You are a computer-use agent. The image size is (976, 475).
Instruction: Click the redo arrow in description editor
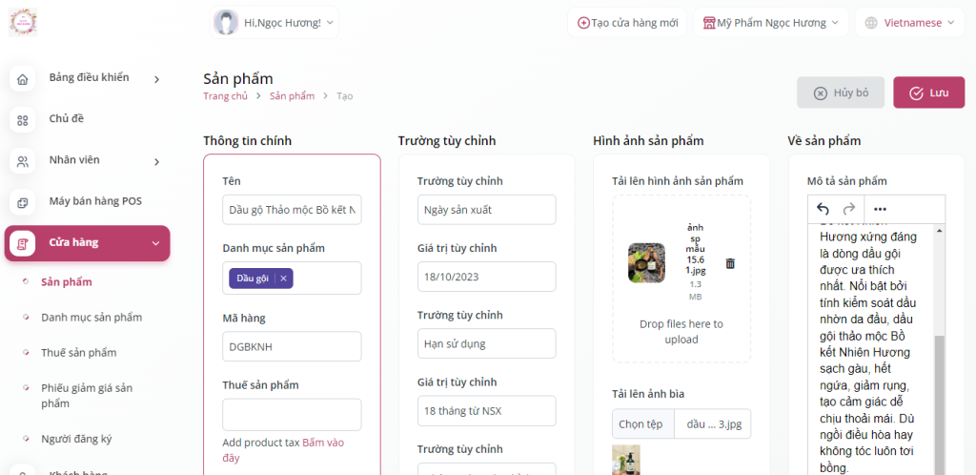point(848,209)
